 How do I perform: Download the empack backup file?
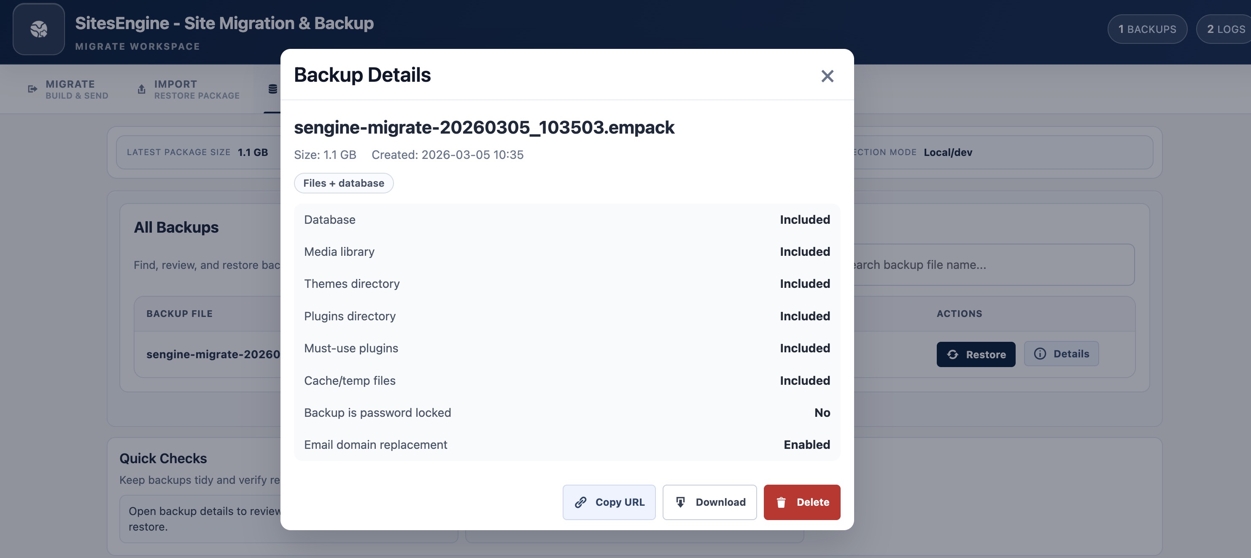click(x=709, y=503)
